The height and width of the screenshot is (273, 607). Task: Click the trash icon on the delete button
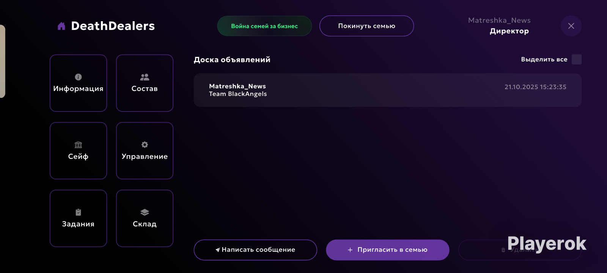click(x=503, y=250)
